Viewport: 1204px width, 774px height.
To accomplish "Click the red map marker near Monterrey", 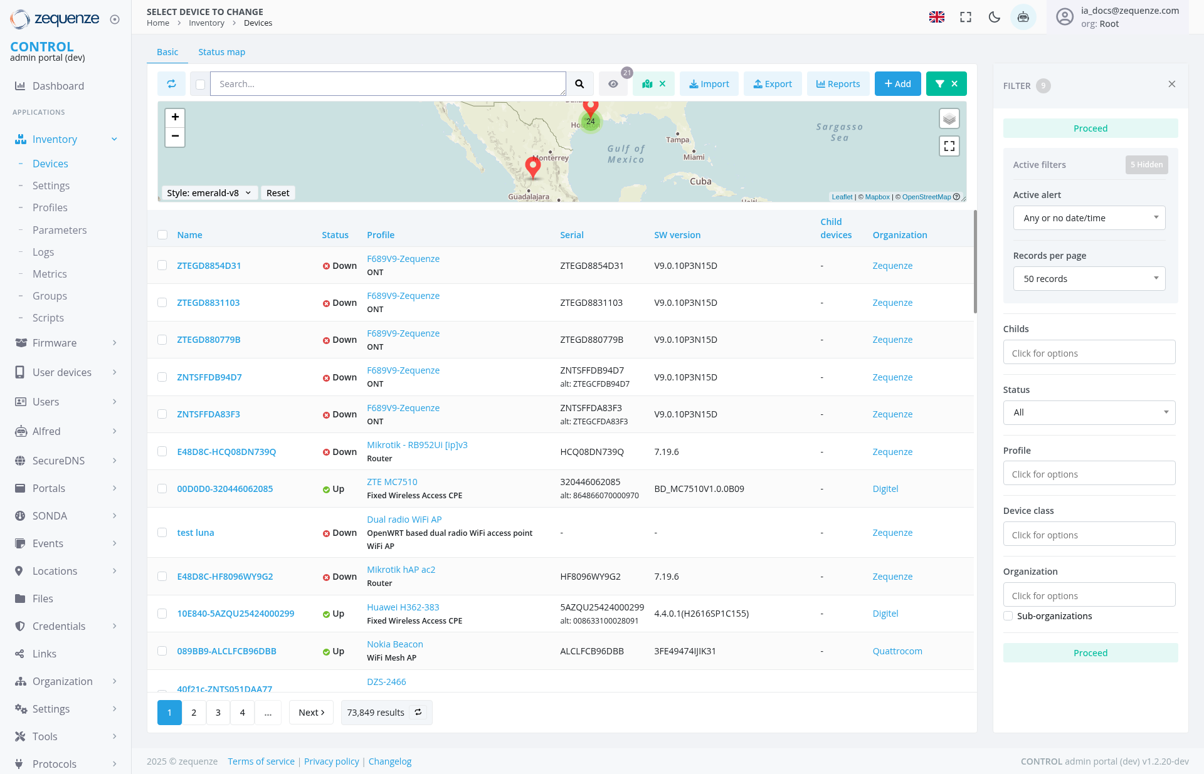I will pos(533,167).
